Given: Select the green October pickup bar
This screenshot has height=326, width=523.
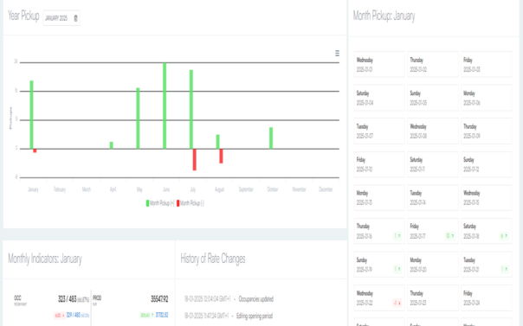Looking at the screenshot, I should pyautogui.click(x=271, y=137).
